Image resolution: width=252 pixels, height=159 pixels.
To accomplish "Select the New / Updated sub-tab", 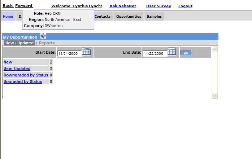I will [19, 43].
